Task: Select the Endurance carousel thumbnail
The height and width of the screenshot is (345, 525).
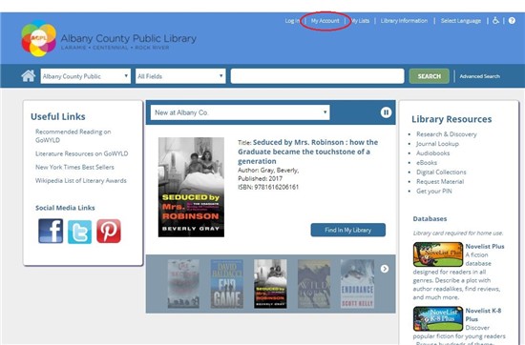Action: click(357, 284)
